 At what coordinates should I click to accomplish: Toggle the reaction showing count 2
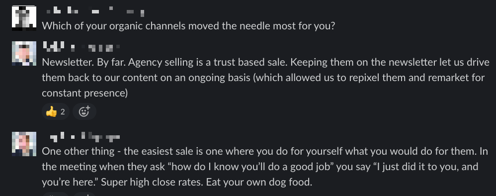(x=56, y=111)
